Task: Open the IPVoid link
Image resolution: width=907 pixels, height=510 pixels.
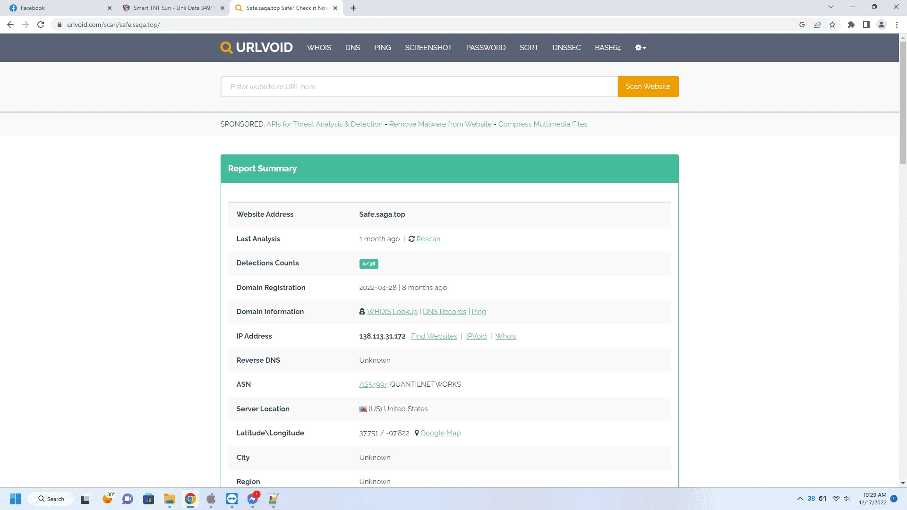Action: 476,336
